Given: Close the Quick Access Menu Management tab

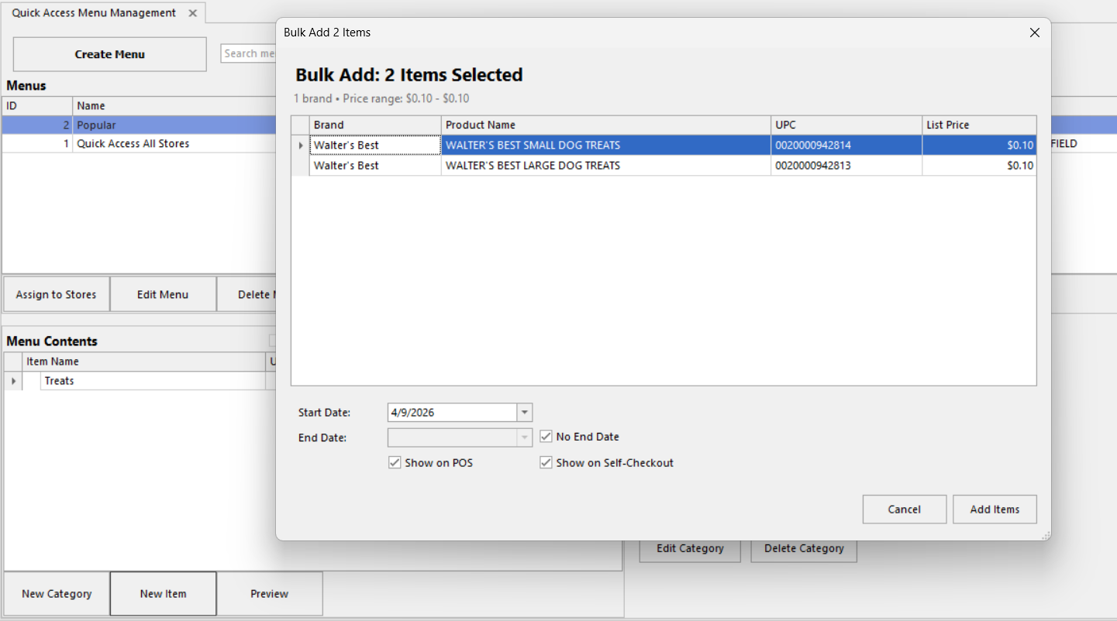Looking at the screenshot, I should click(x=192, y=13).
